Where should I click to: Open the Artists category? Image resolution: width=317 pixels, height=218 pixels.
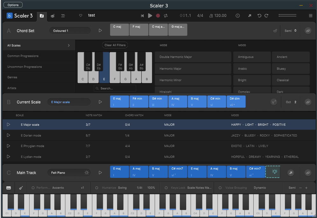point(39,88)
